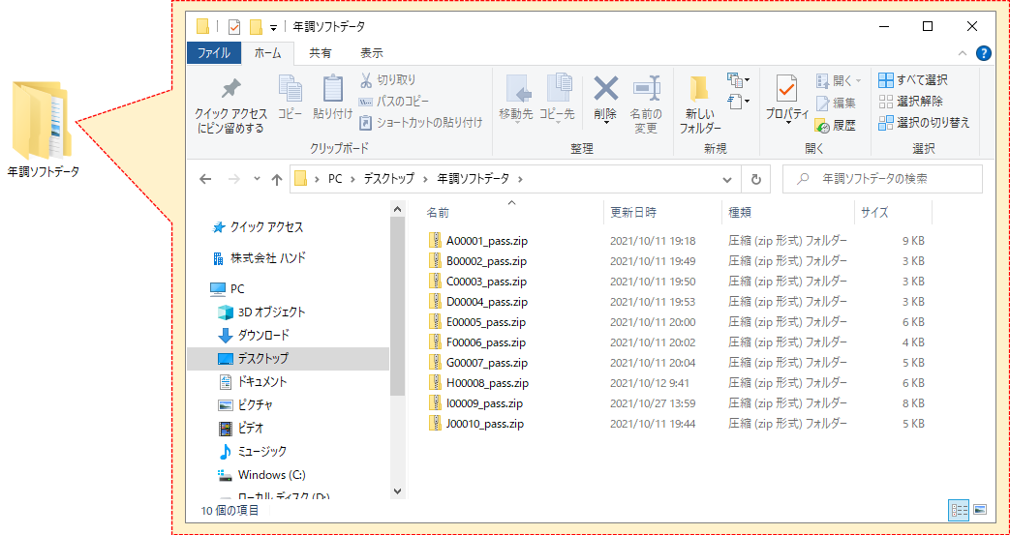
Task: Create a New Folder (新しいフォルダー)
Action: [700, 104]
